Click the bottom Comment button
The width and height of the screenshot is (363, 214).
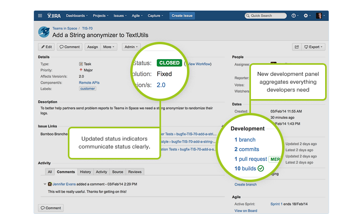click(x=51, y=208)
